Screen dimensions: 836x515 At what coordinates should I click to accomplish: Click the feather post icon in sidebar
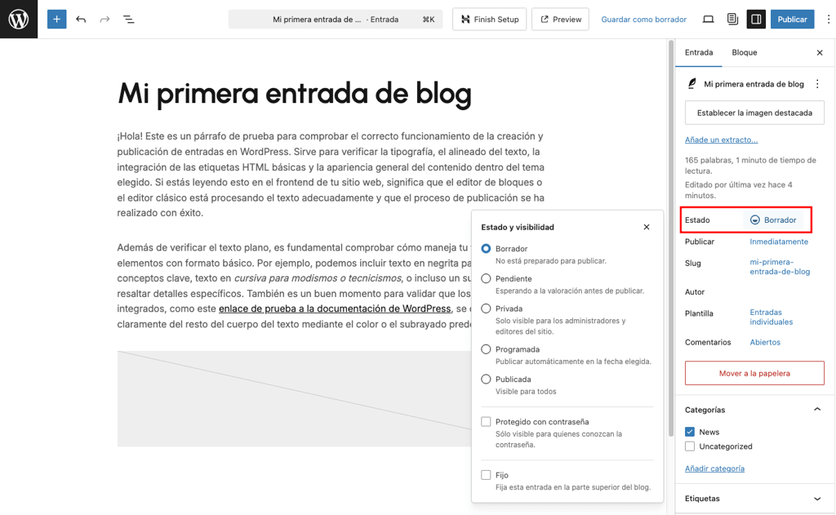[x=692, y=84]
